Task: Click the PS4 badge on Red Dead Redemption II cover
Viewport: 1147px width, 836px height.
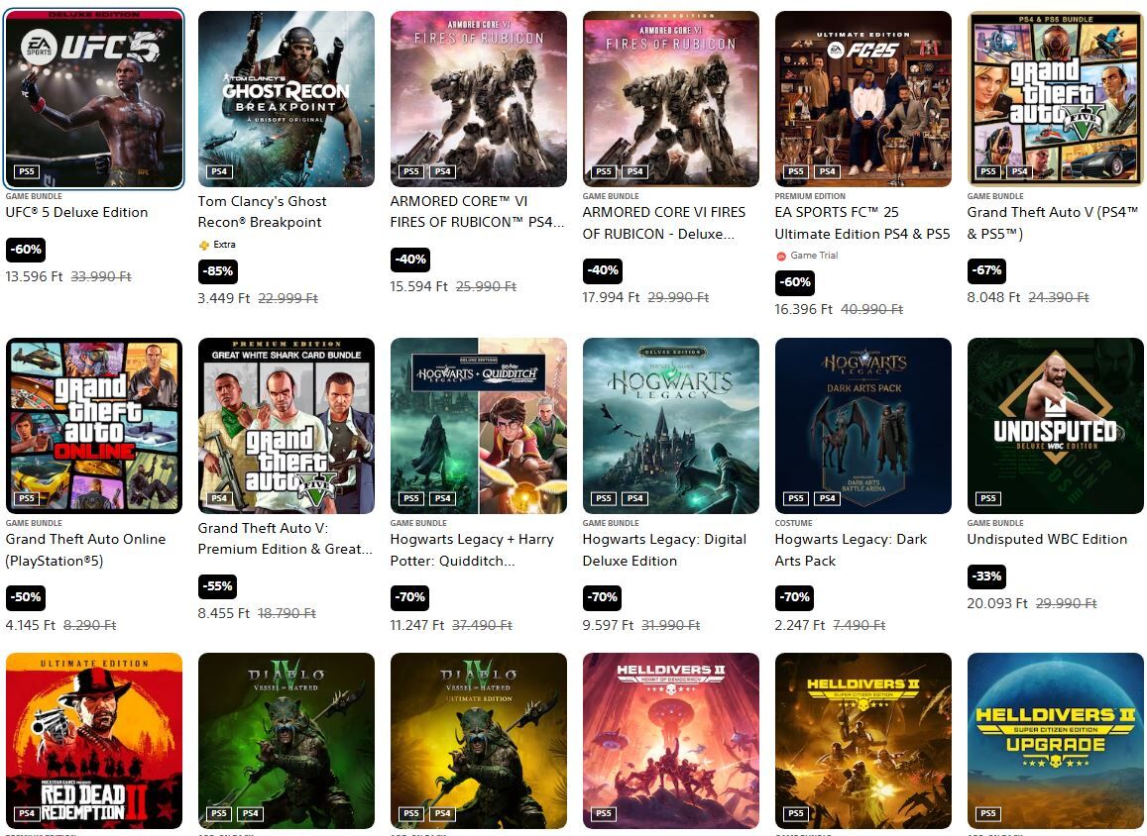Action: pos(27,813)
